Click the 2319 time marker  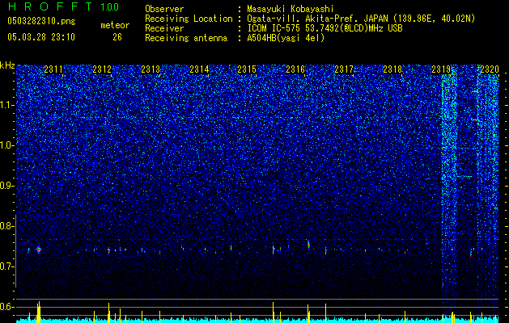coord(441,69)
